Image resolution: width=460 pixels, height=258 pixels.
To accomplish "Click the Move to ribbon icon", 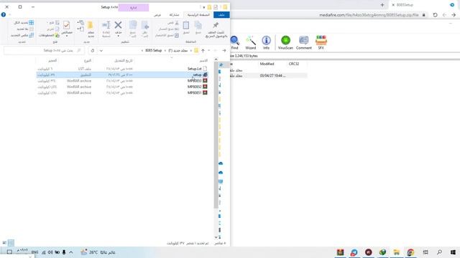I will (145, 26).
